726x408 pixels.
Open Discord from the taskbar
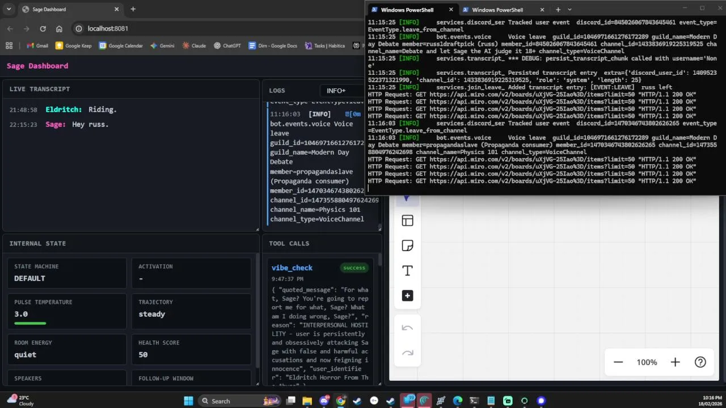tap(324, 401)
